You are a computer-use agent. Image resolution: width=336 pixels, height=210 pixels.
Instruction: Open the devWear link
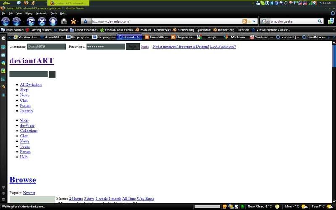27,126
